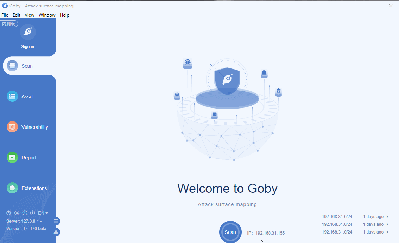Expand the last 192.168.31.0/24 history arrow
399x243 pixels.
[387, 232]
